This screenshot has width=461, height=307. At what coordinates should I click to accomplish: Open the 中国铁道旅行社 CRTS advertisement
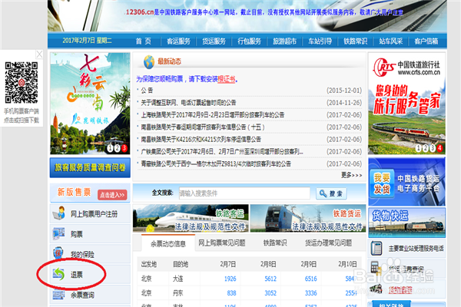point(406,104)
